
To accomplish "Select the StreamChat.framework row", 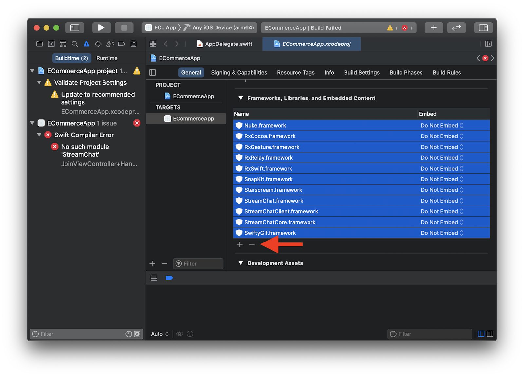I will tap(273, 201).
